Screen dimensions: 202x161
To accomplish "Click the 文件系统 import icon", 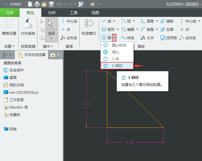I will pos(28,27).
